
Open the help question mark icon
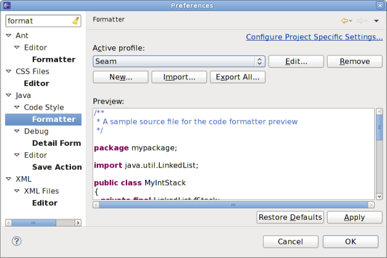(17, 241)
